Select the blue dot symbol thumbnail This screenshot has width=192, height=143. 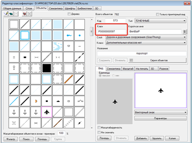(80, 35)
